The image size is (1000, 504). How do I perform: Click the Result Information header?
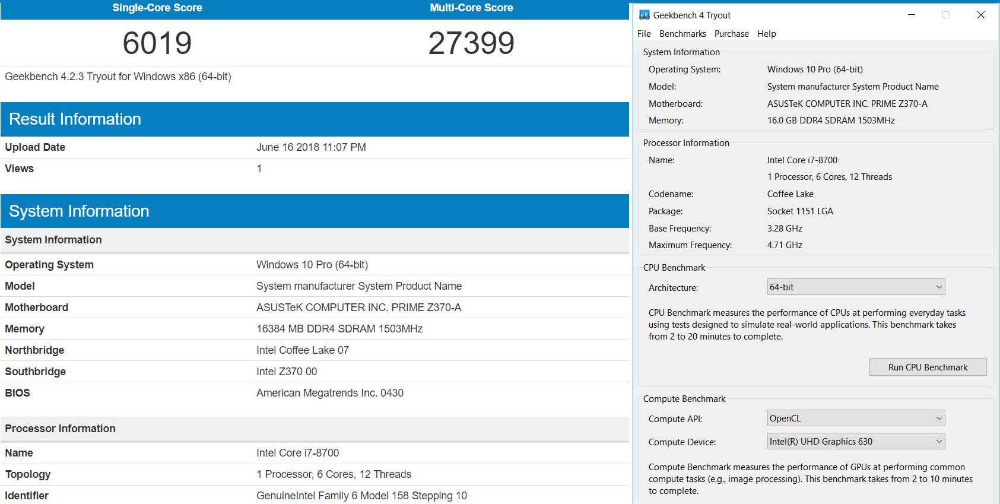[315, 119]
